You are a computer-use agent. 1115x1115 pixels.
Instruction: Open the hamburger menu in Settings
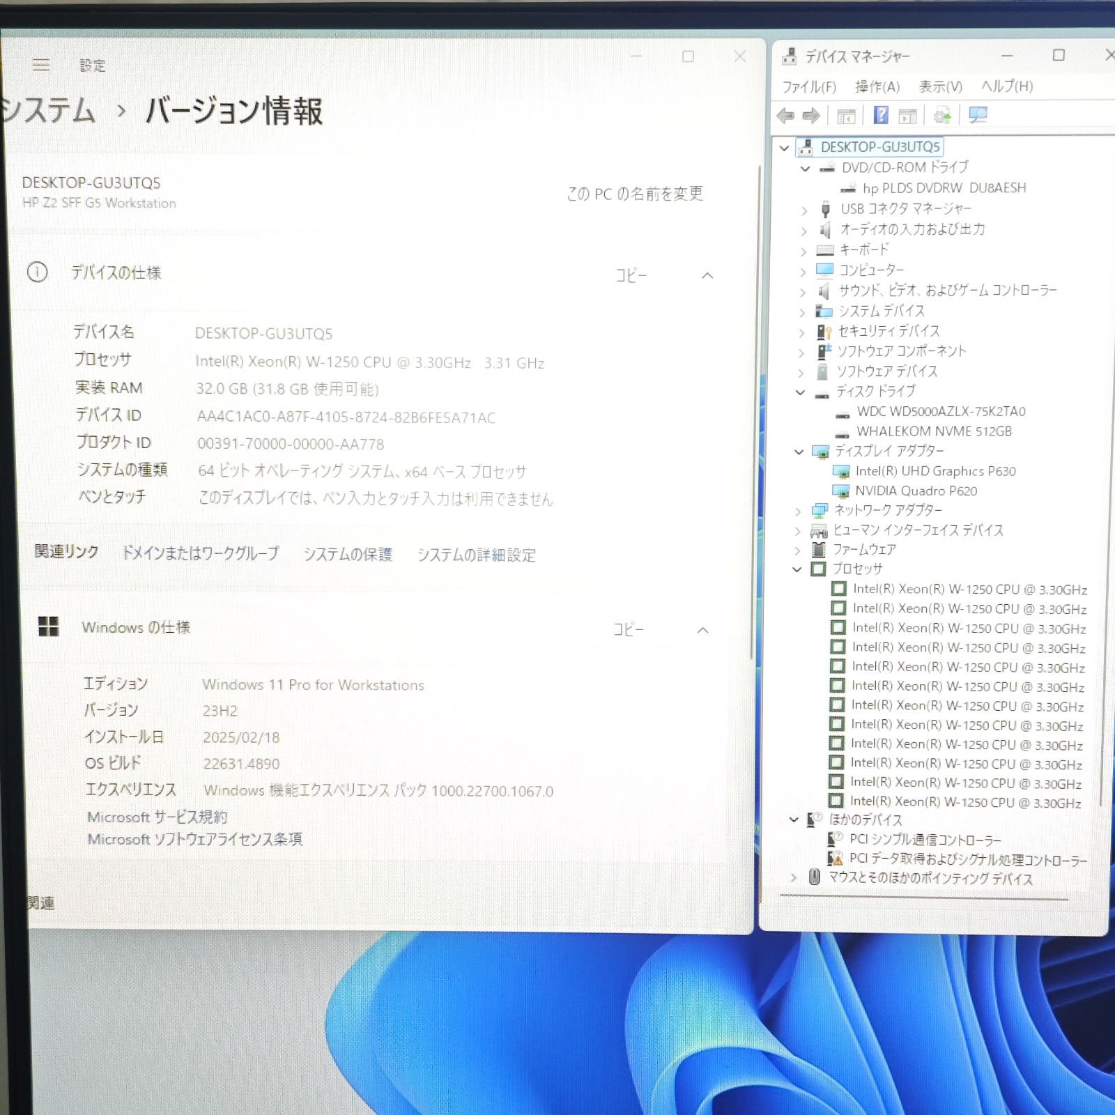41,65
